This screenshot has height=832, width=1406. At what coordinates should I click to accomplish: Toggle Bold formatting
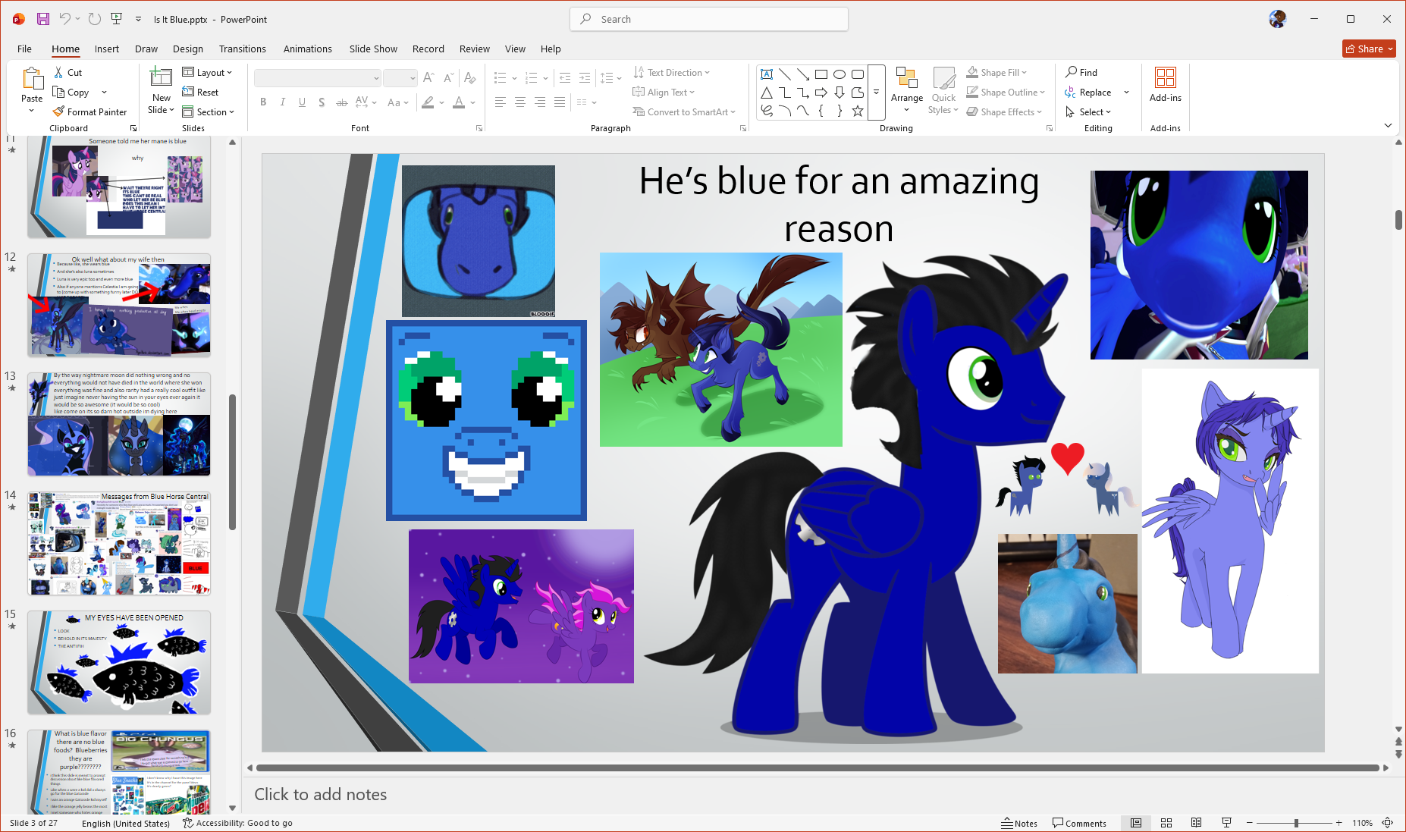(263, 102)
